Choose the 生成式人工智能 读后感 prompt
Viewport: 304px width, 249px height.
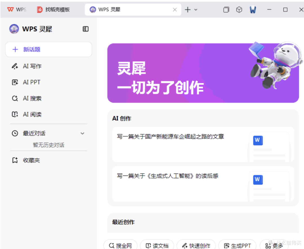[x=203, y=184]
